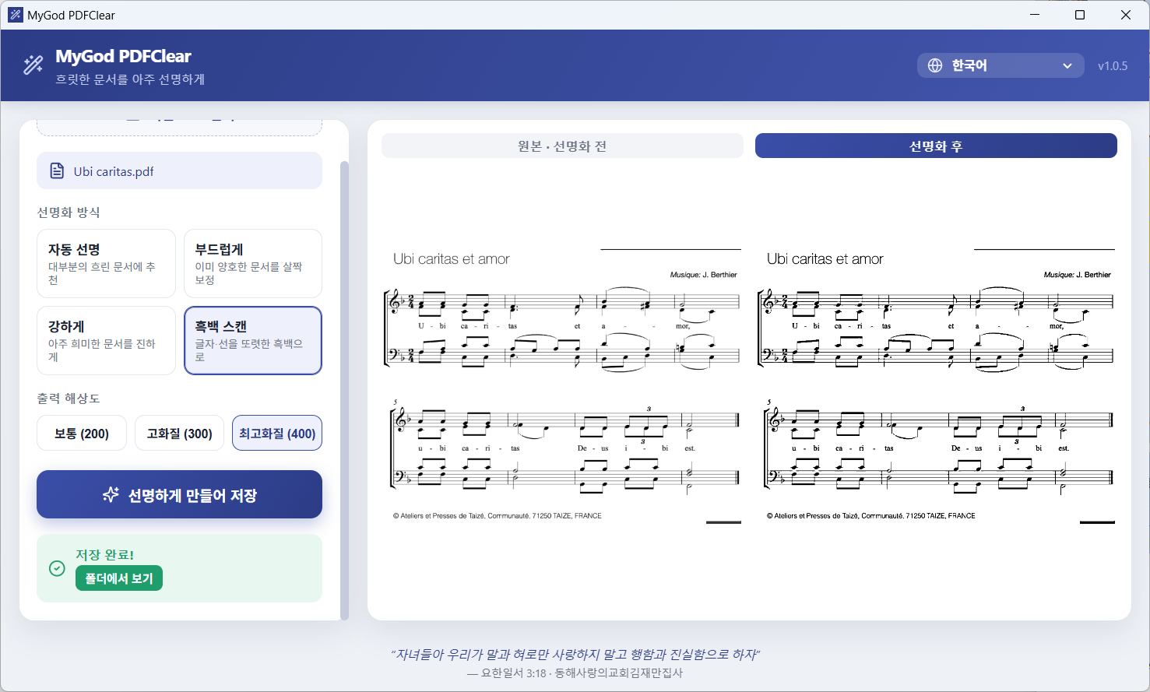The image size is (1150, 692).
Task: Click the 흐릿한 문서를 아주 선명하게 tagline
Action: (x=130, y=79)
